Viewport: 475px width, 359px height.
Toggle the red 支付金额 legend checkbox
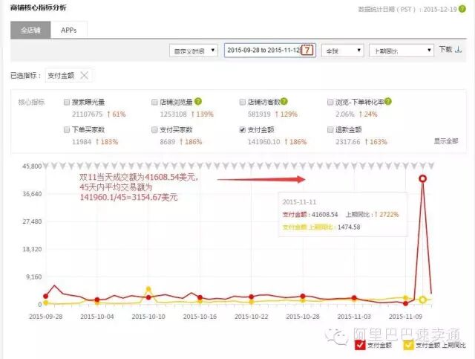pos(360,345)
